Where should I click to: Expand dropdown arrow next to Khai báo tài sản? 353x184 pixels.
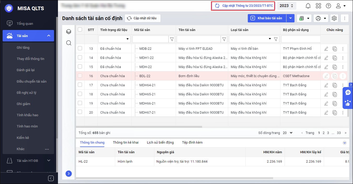pos(291,18)
